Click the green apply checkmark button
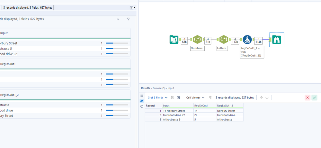Image resolution: width=321 pixels, height=148 pixels. click(314, 98)
